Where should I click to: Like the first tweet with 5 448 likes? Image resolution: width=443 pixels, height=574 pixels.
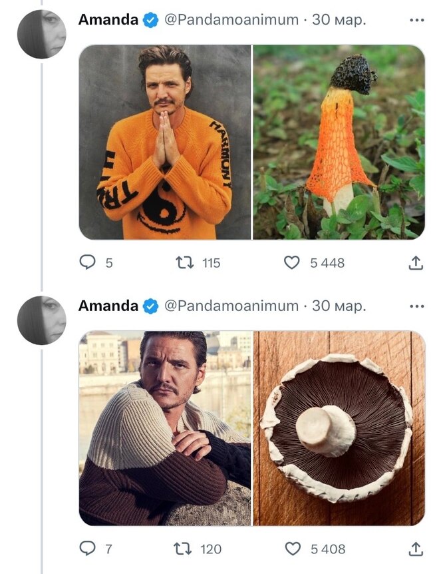pyautogui.click(x=292, y=263)
